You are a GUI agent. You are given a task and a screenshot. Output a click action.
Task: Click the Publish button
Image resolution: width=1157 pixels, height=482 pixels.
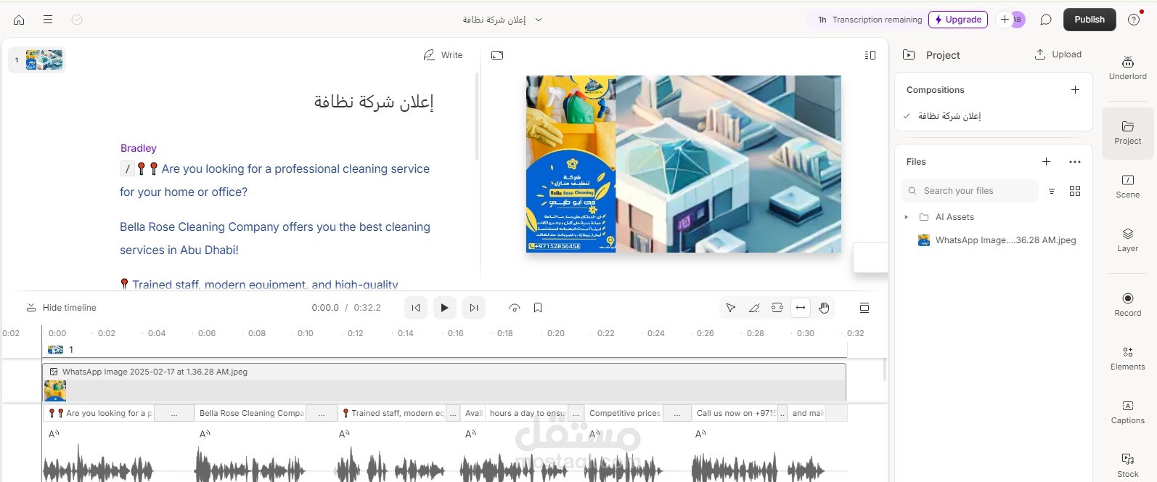point(1089,20)
